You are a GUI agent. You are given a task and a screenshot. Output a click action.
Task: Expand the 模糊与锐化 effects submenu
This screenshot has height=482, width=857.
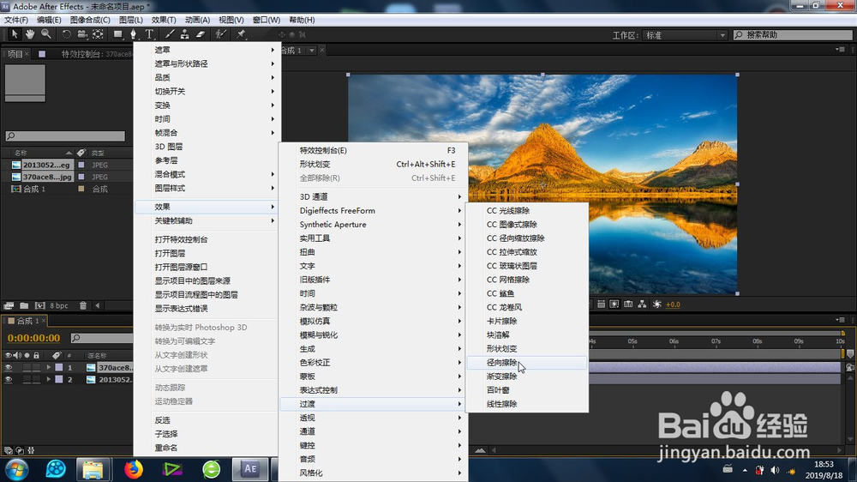[x=374, y=334]
